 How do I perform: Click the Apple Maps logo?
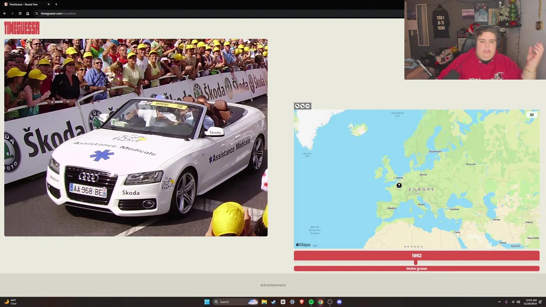303,245
